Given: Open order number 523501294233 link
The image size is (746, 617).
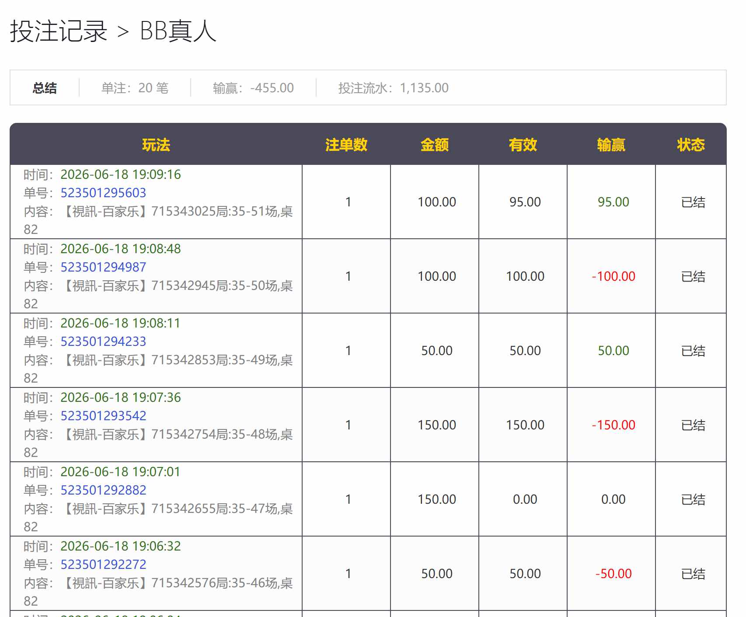Looking at the screenshot, I should point(103,342).
